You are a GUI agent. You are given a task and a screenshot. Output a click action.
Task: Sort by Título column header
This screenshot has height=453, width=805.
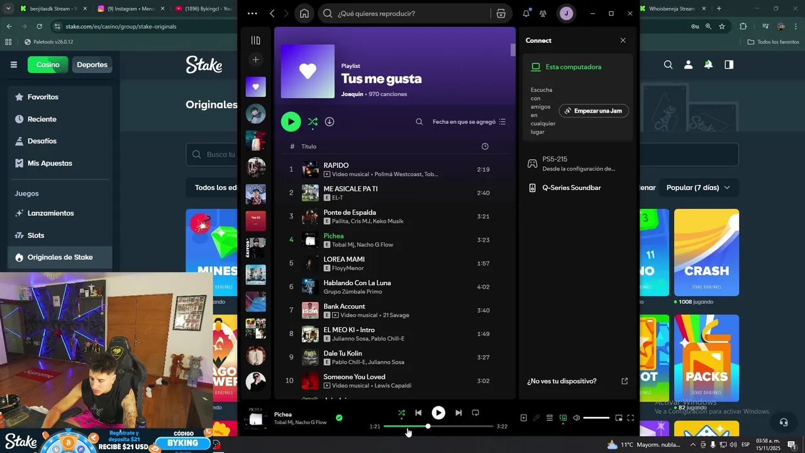pos(309,147)
